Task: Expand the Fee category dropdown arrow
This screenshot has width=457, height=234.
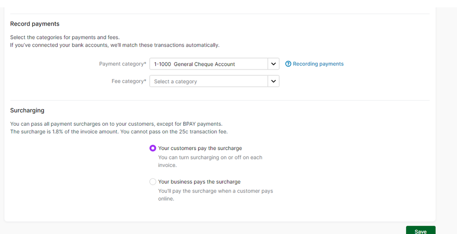Action: [x=273, y=81]
